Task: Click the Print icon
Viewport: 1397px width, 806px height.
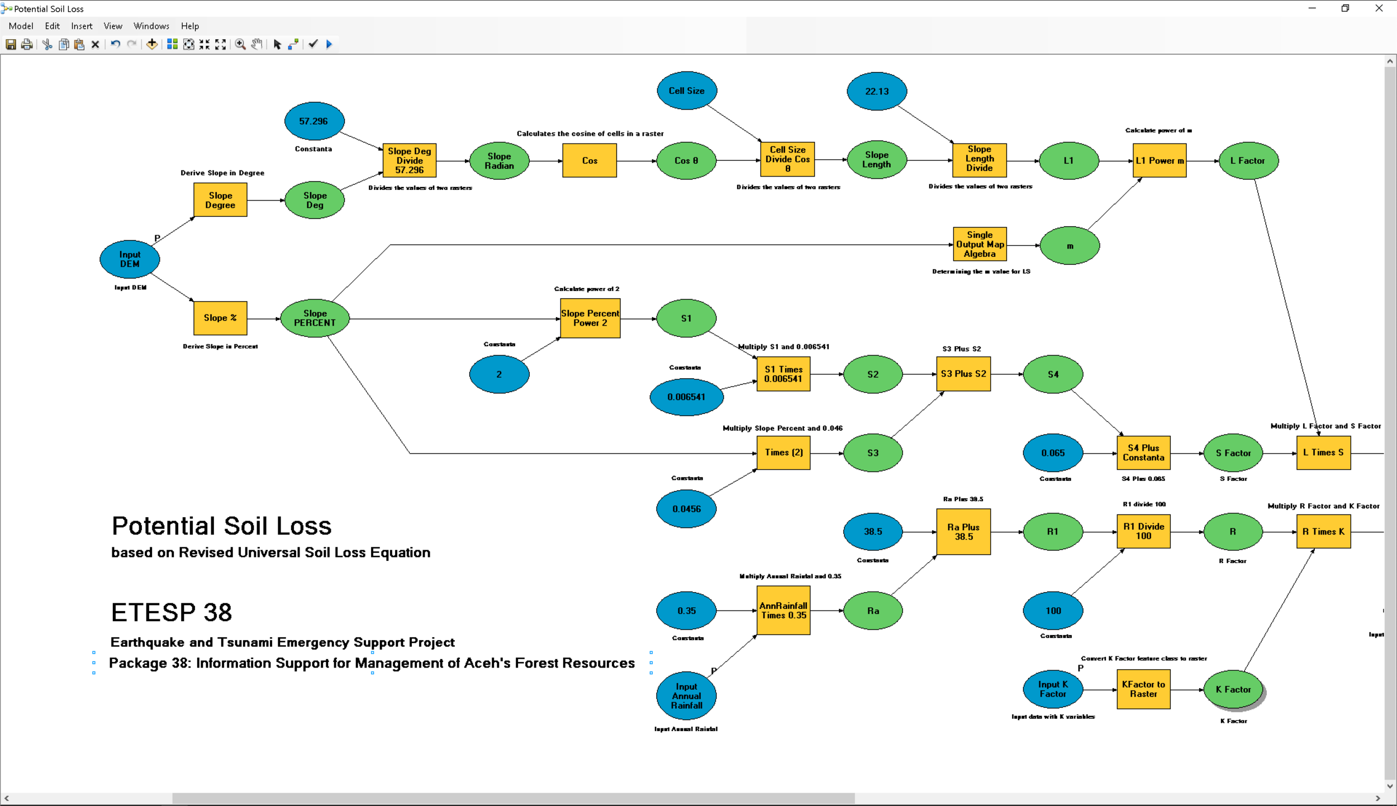Action: coord(26,44)
